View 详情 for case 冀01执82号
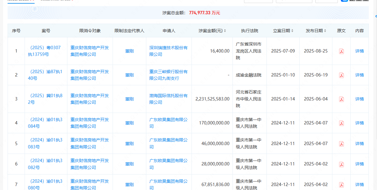Viewport: 377px width, 190px height. tap(359, 99)
